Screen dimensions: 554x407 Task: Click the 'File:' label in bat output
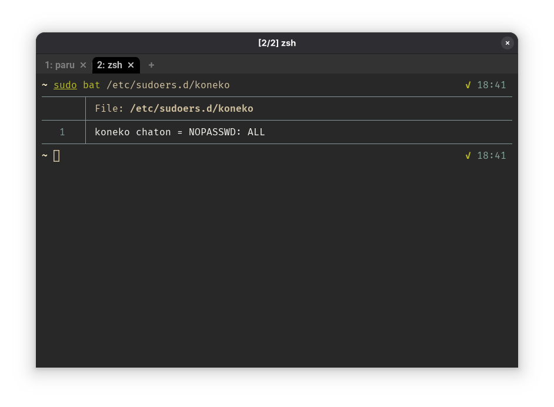pyautogui.click(x=109, y=108)
